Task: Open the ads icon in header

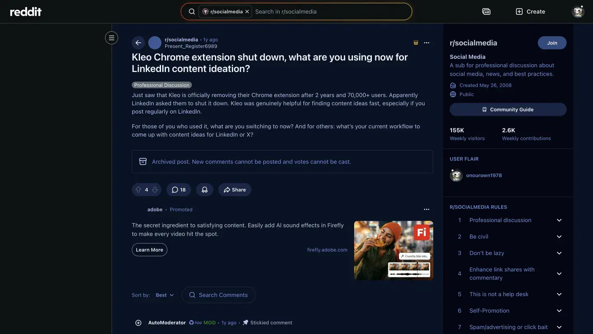Action: click(x=486, y=12)
